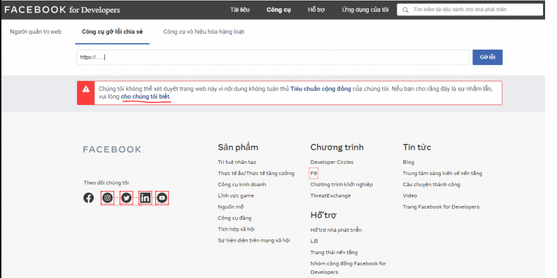Open the Lỗi footer link
The width and height of the screenshot is (557, 278).
click(314, 241)
